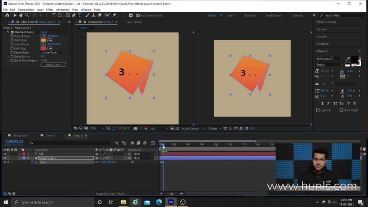Toggle Auto-Open Panels checkbox

pos(138,15)
